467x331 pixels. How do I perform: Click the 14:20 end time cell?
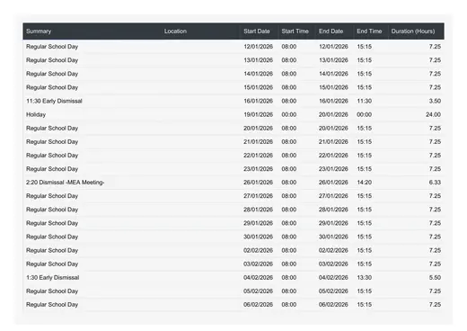(365, 183)
